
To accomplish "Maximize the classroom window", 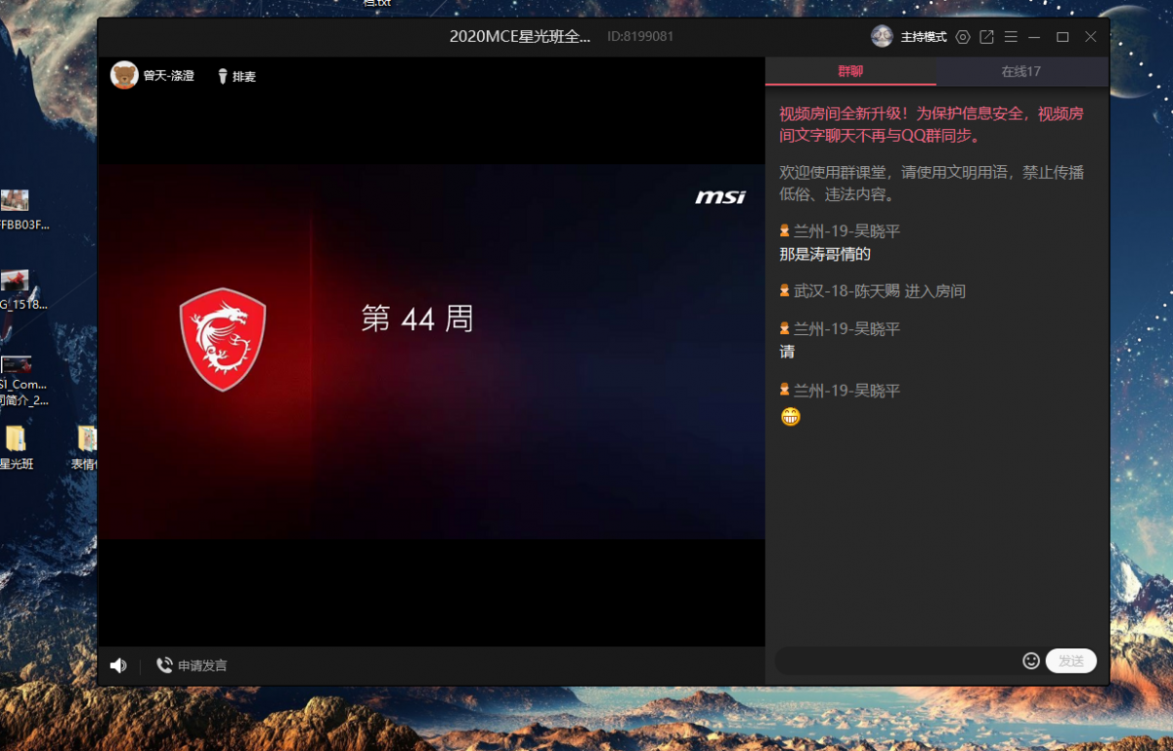I will [1063, 37].
